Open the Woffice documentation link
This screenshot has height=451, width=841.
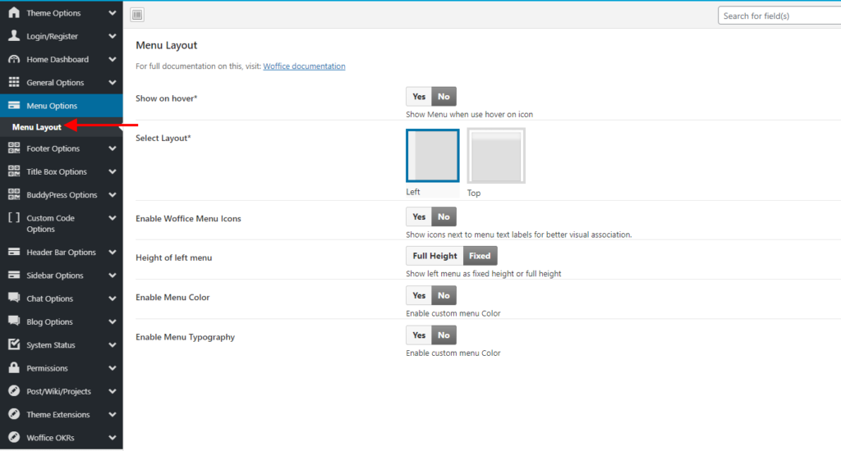pos(304,66)
